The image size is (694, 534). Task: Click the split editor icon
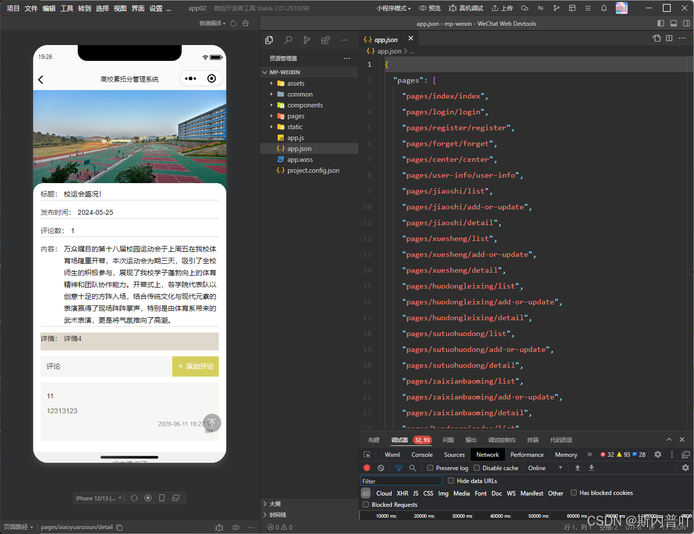point(669,38)
